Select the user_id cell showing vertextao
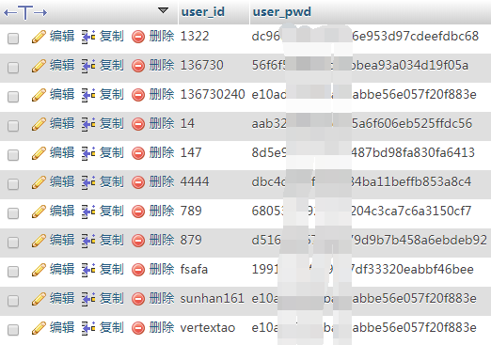Screen dimensions: 491x345 click(208, 328)
